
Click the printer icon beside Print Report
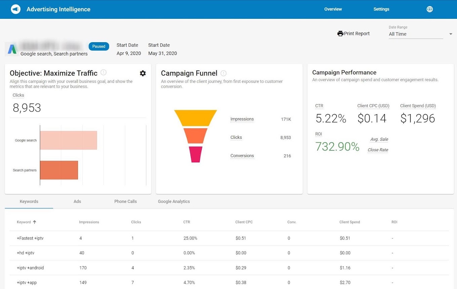[x=340, y=33]
